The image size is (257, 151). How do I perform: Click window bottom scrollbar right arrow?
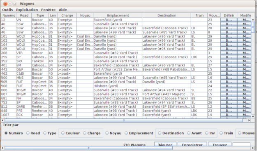[253, 148]
